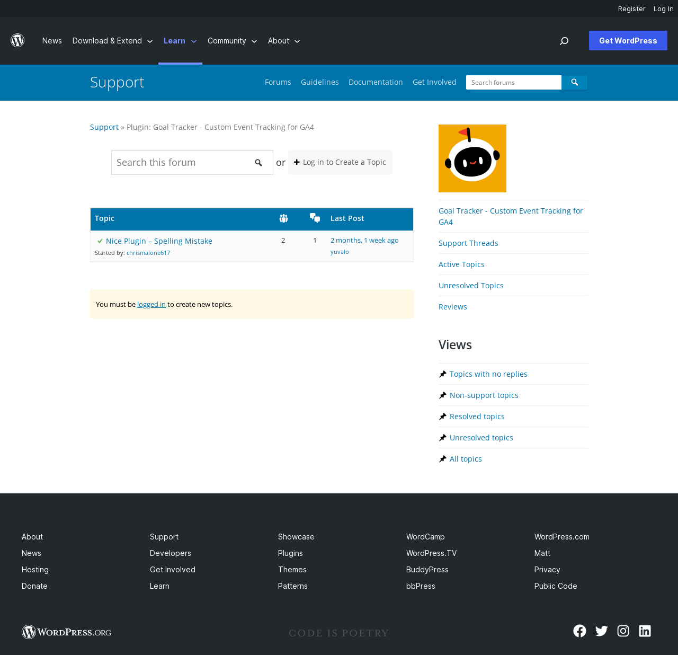Click the pin icon beside Topics with no replies
This screenshot has height=655, width=678.
[x=443, y=374]
